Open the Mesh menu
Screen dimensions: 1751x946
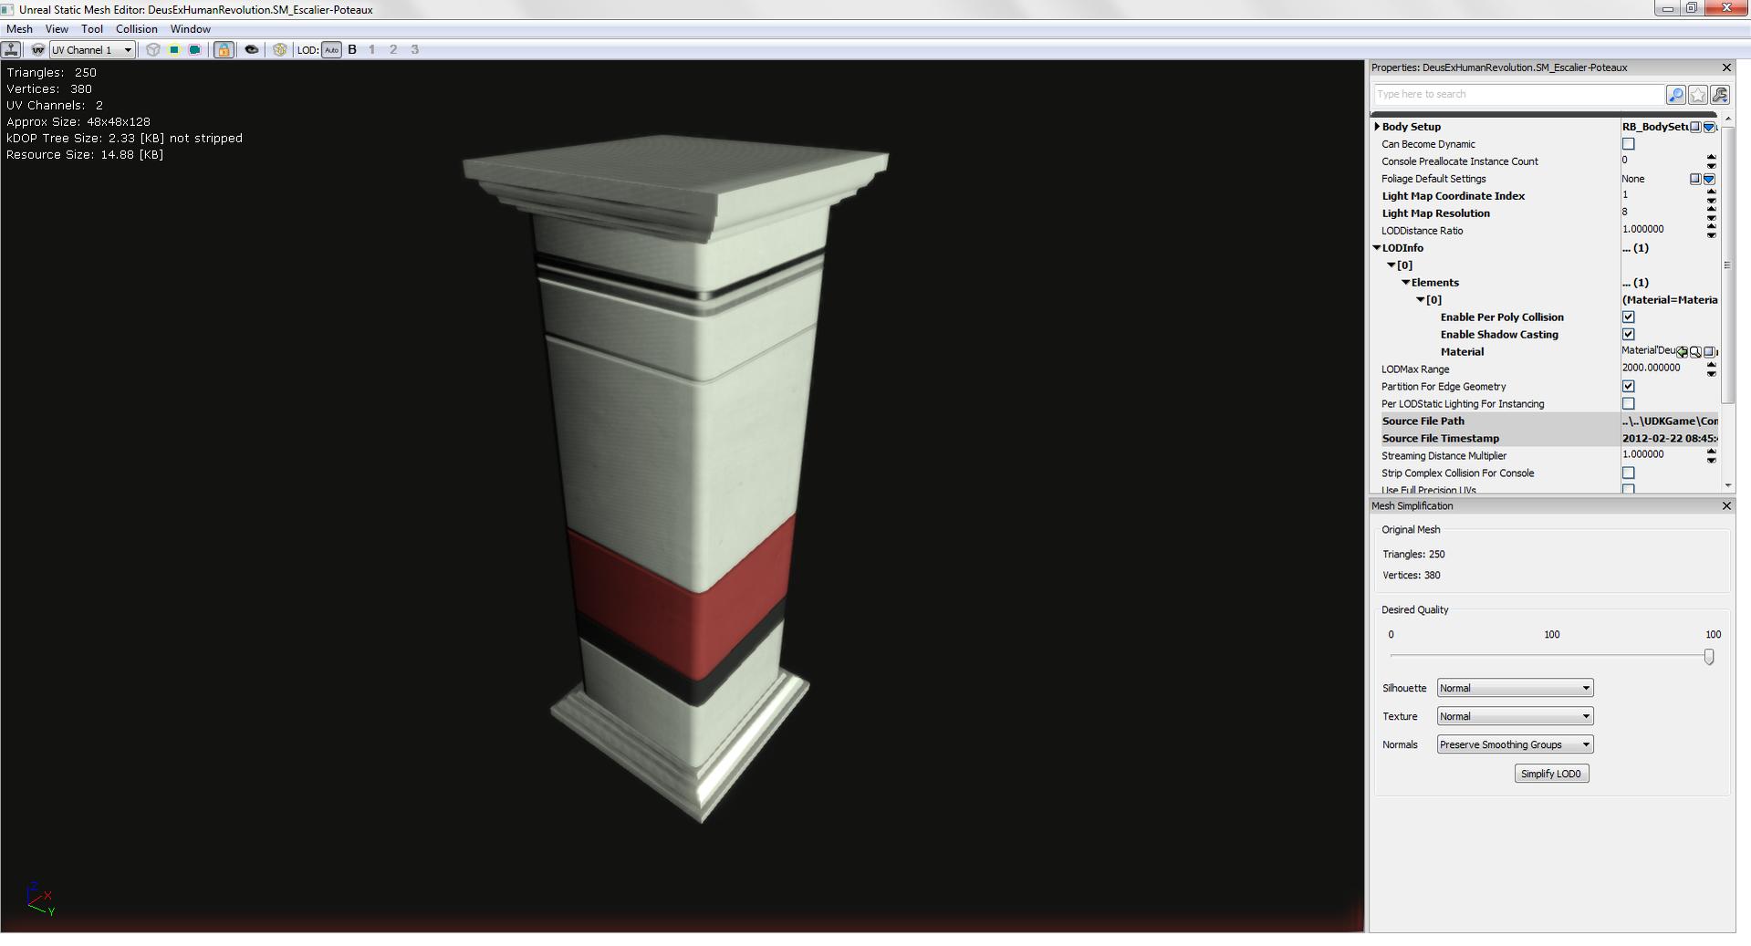[19, 28]
